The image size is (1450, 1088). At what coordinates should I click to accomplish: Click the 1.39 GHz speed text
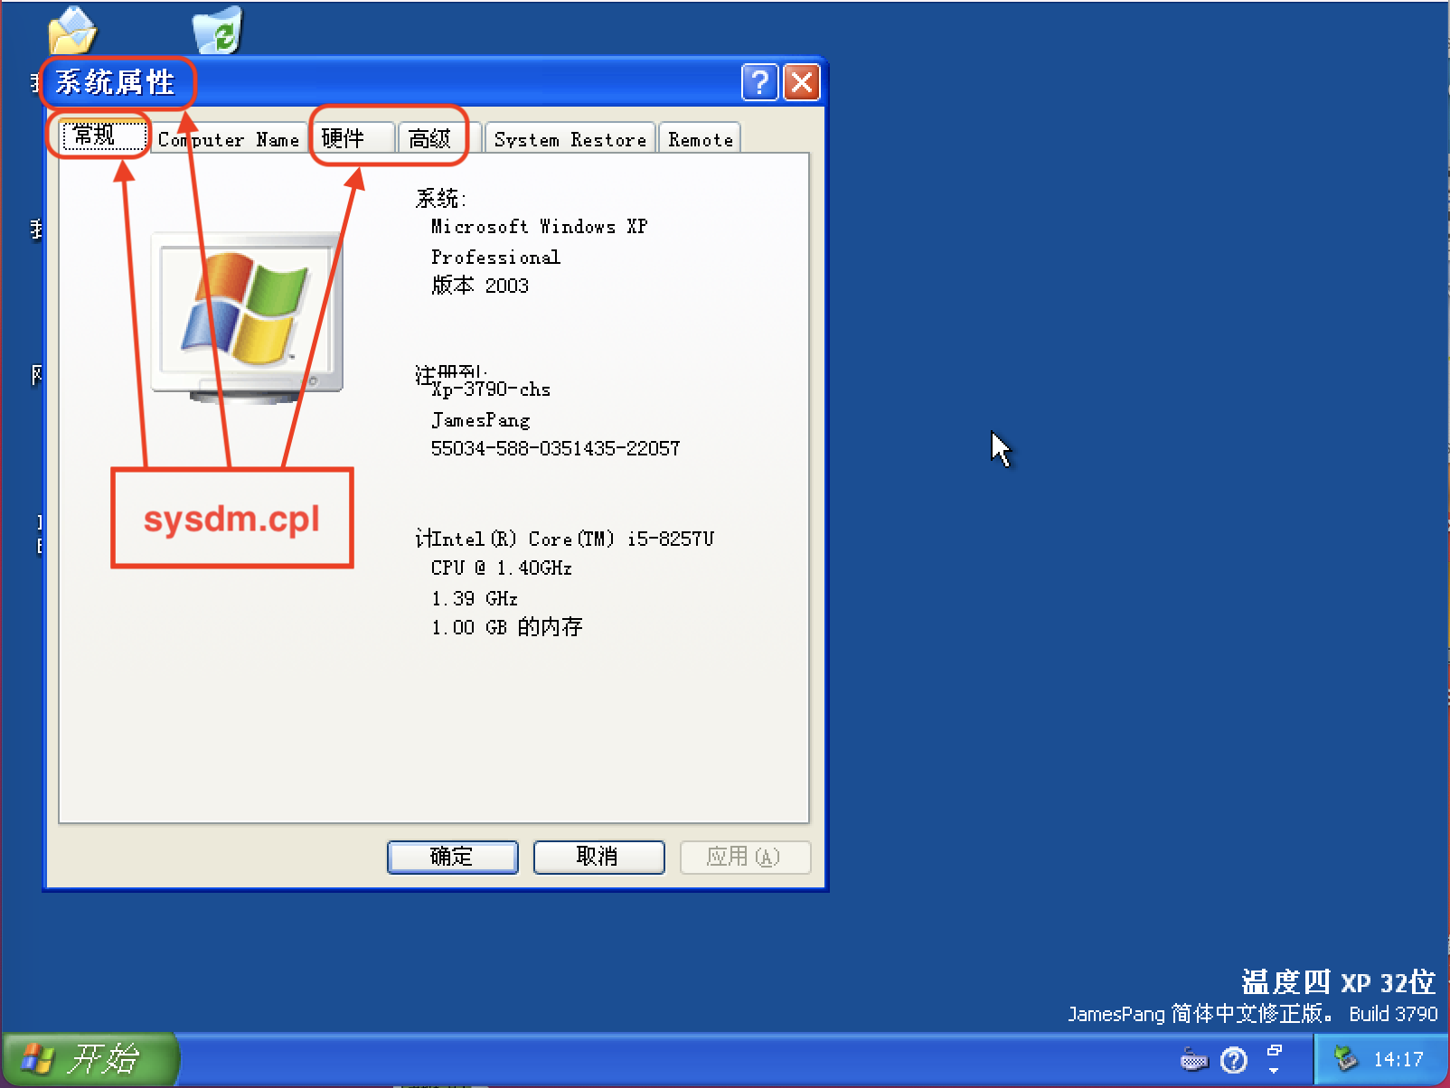coord(474,598)
